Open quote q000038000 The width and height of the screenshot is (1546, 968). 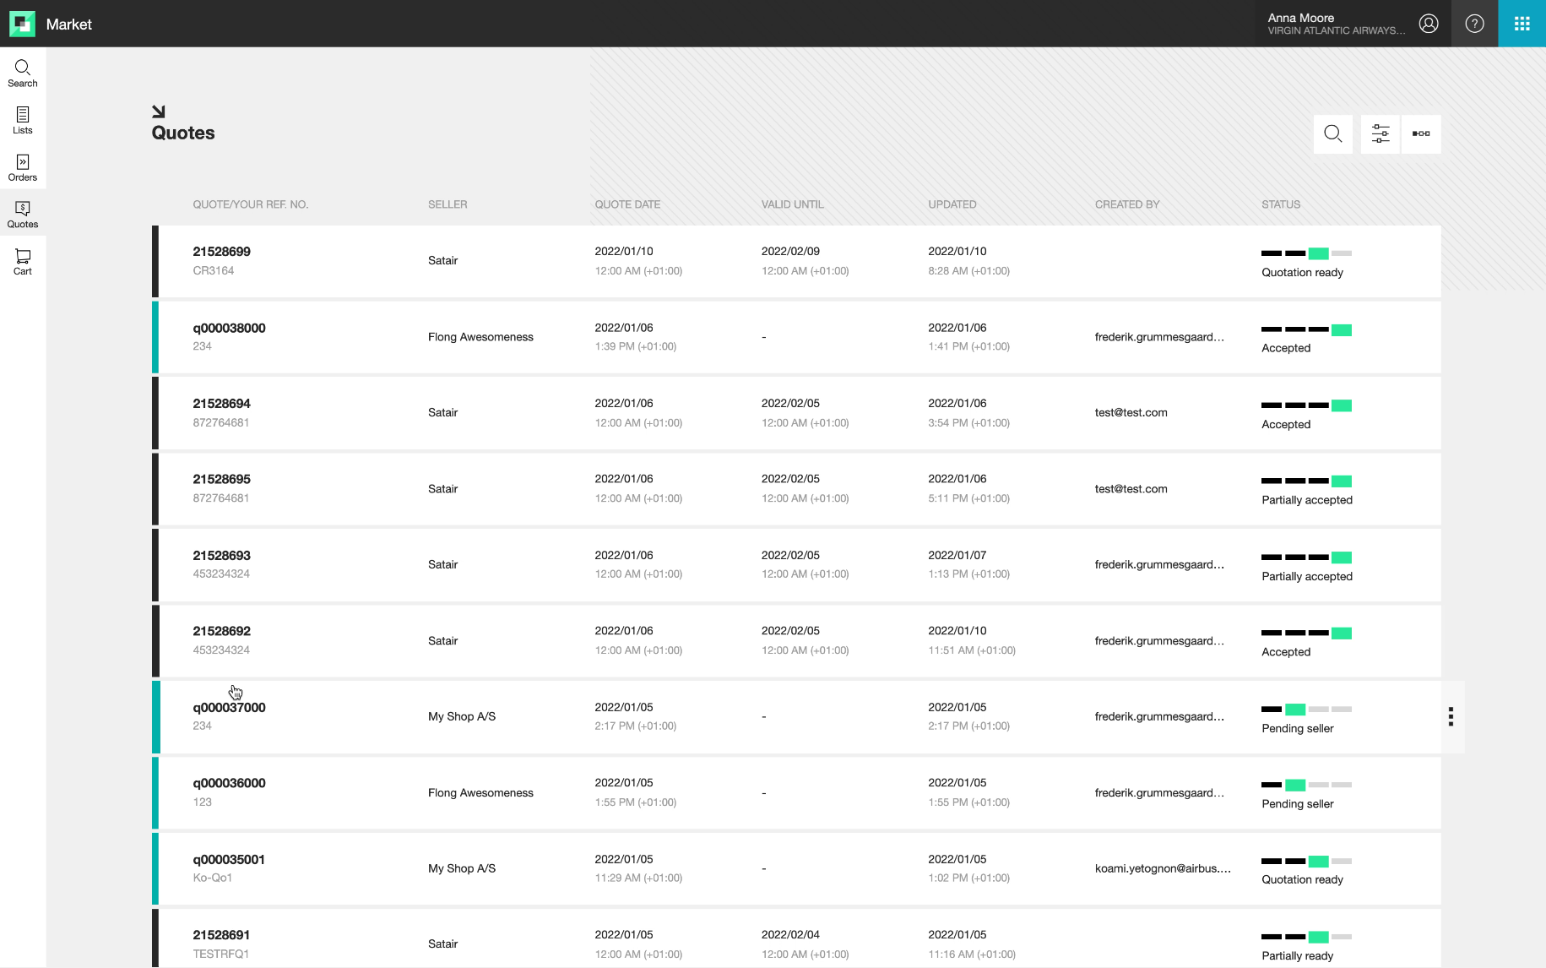229,328
